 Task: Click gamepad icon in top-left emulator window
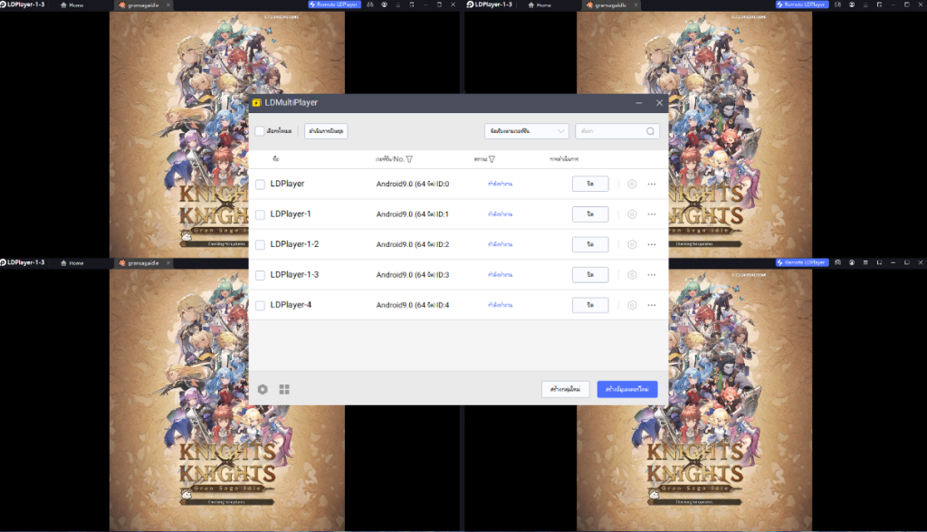click(370, 5)
